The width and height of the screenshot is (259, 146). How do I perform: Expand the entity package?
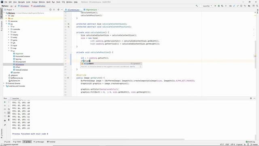pos(8,37)
